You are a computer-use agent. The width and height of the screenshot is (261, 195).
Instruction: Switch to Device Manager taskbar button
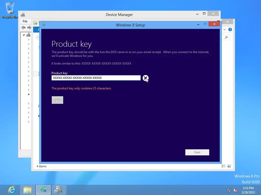coord(59,190)
